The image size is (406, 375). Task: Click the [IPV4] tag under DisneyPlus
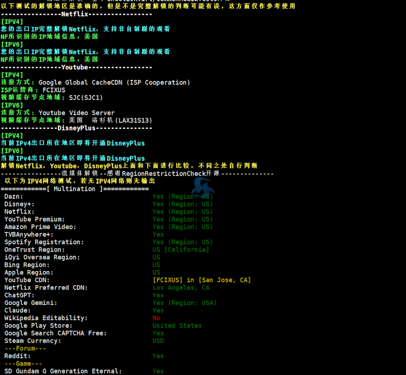coord(12,135)
